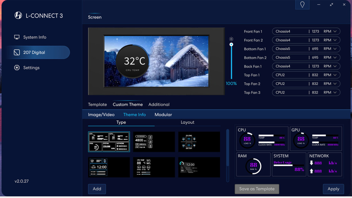Click the brightness slider handle
This screenshot has height=198, width=352.
point(231,44)
